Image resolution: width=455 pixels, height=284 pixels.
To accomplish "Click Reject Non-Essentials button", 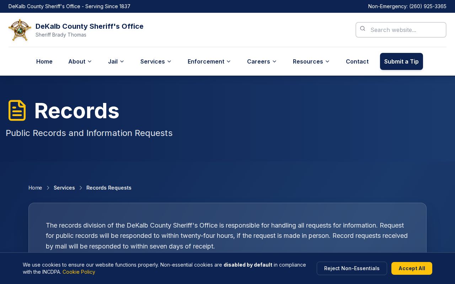I will 352,268.
